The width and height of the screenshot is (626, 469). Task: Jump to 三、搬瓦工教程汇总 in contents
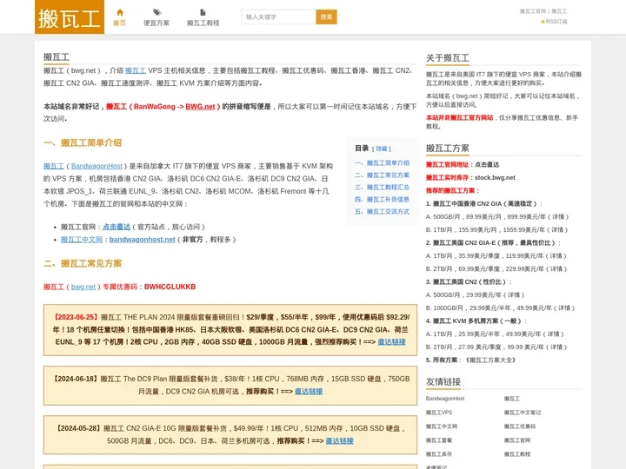[x=382, y=187]
